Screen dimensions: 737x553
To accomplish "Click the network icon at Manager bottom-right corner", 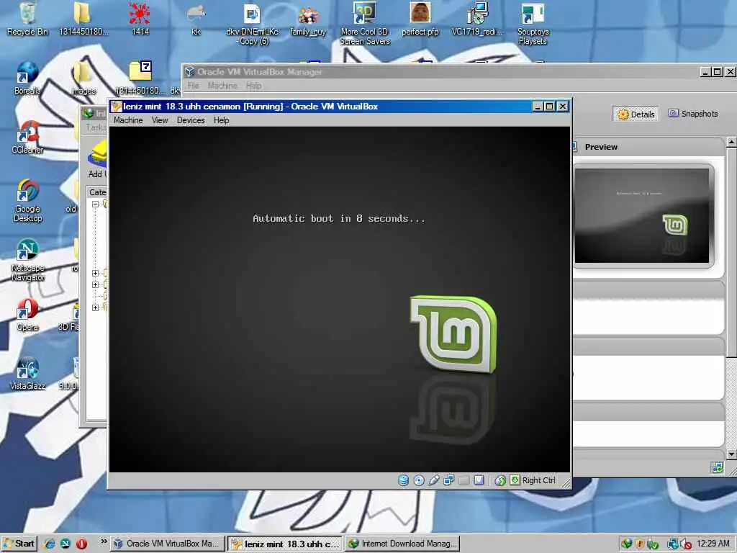I will tap(718, 467).
